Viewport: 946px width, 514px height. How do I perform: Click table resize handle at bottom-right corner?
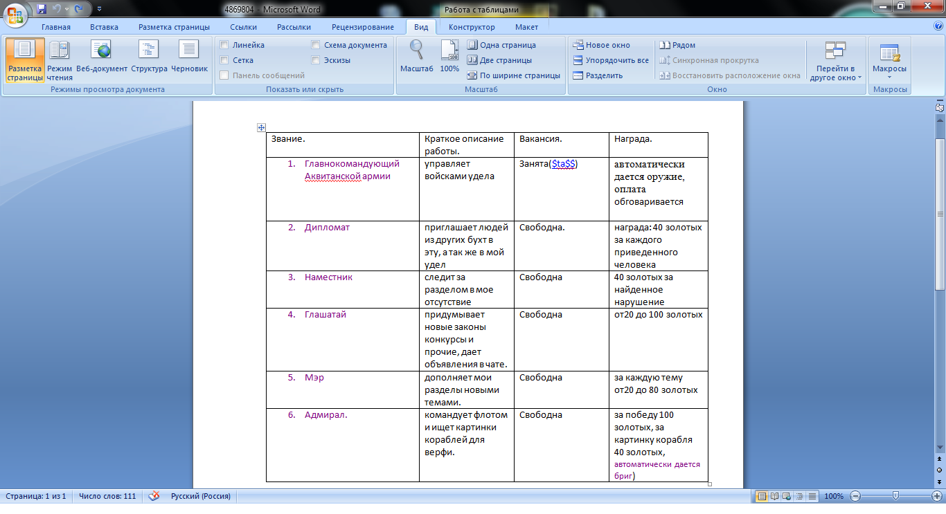[x=710, y=484]
